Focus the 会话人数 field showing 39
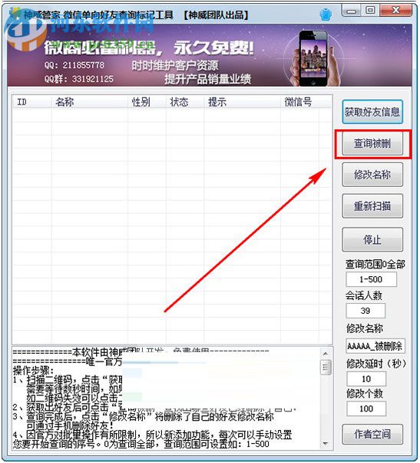 365,311
